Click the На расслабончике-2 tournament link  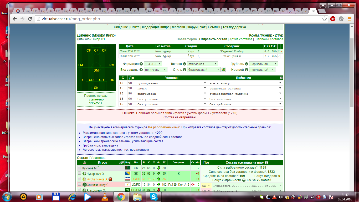[x=164, y=127]
